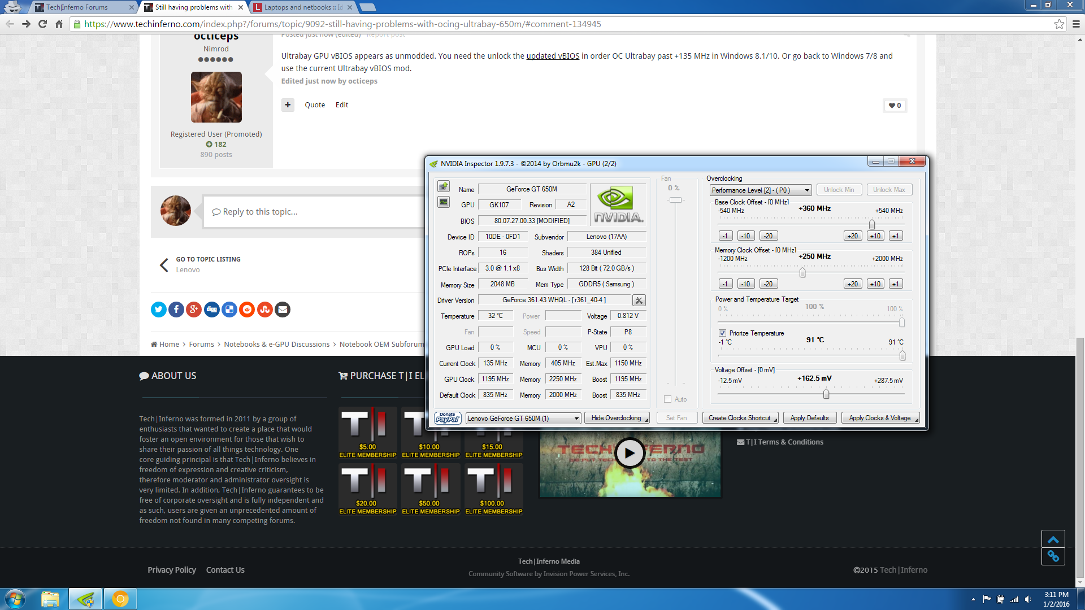Click the scroll-to-top arrow button on the page
The width and height of the screenshot is (1085, 610).
coord(1053,539)
